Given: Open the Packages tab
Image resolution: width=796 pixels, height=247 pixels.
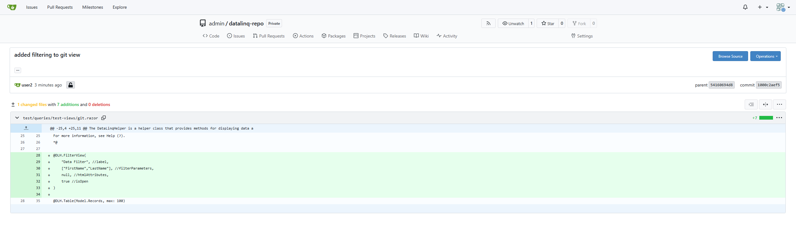Looking at the screenshot, I should (x=334, y=36).
